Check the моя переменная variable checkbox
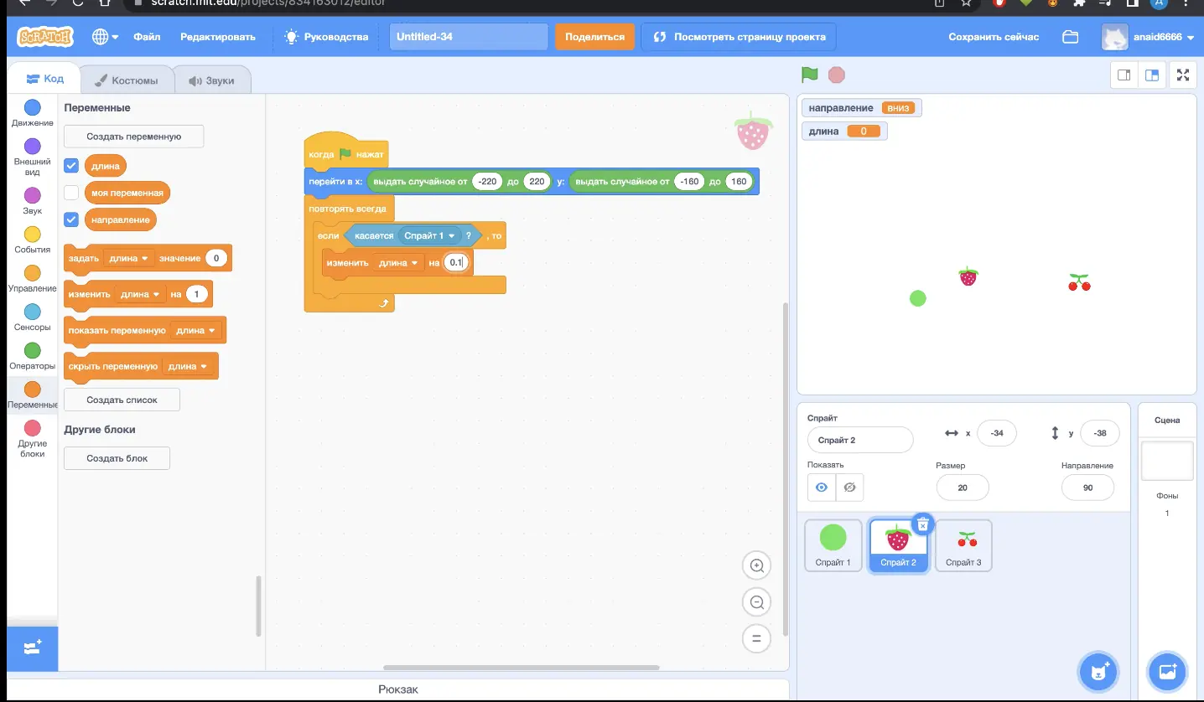This screenshot has height=702, width=1204. 71,193
